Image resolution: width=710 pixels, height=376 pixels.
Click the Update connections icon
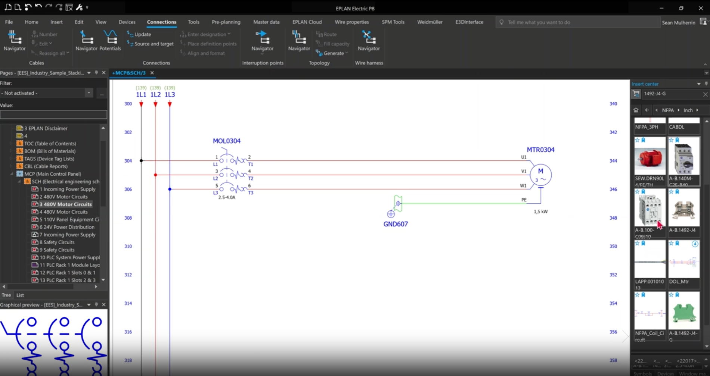point(139,34)
